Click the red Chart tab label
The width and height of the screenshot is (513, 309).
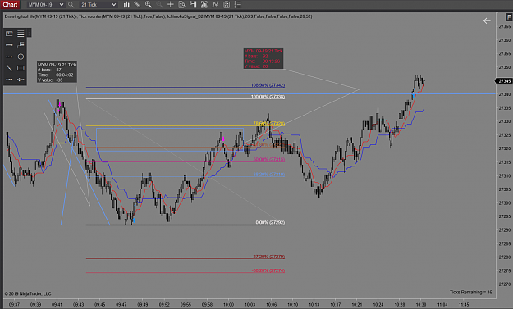(10, 5)
